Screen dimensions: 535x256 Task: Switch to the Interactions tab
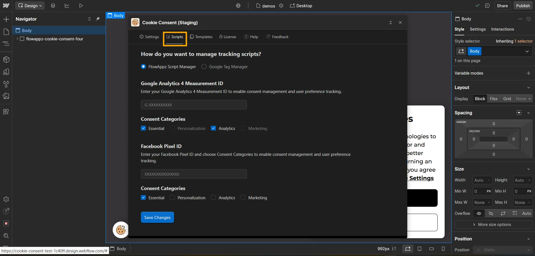[502, 29]
